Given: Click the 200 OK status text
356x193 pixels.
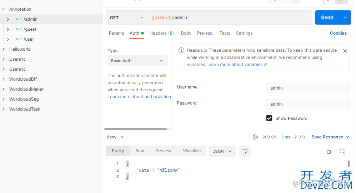Looking at the screenshot, I should 270,137.
